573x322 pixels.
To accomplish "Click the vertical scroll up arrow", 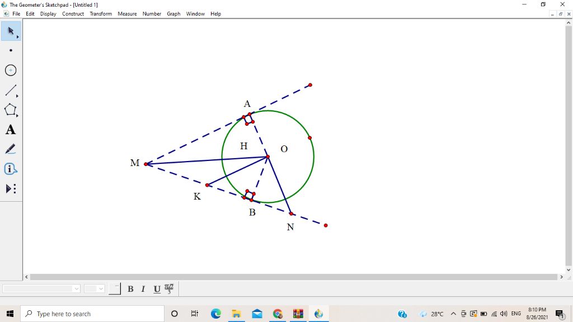I will point(569,22).
